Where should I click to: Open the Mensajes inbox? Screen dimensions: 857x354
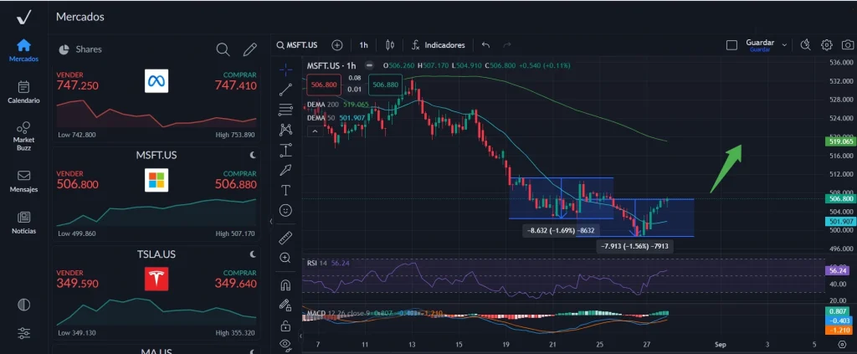tap(23, 182)
